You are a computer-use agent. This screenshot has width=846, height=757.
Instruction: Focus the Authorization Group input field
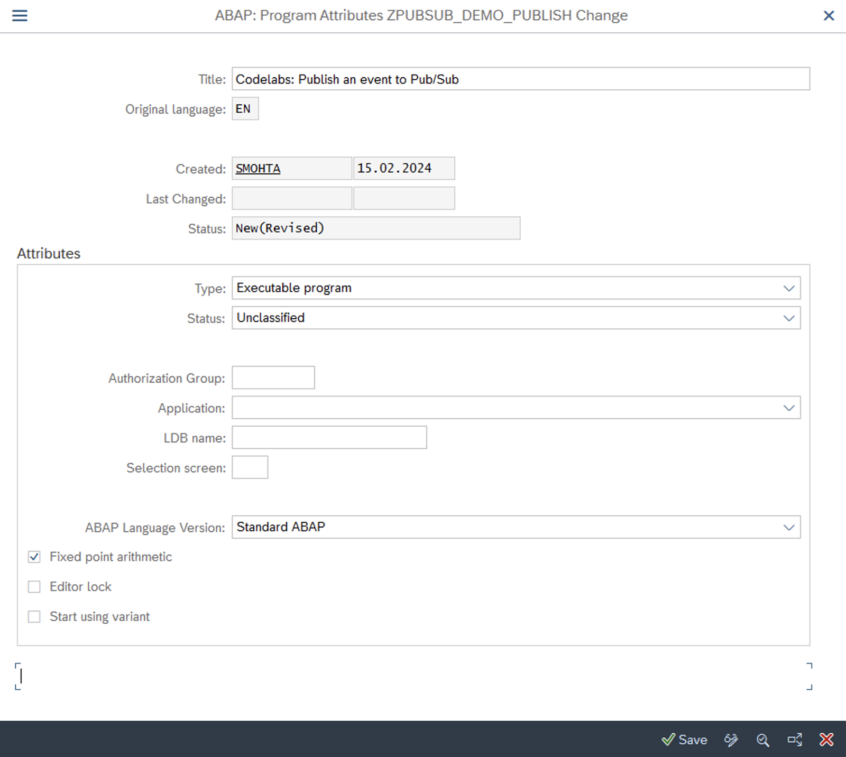coord(273,378)
